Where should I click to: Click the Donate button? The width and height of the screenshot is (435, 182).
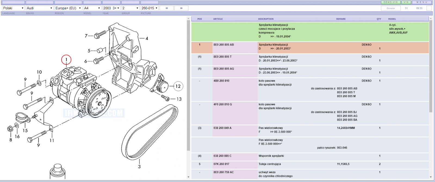391,8
